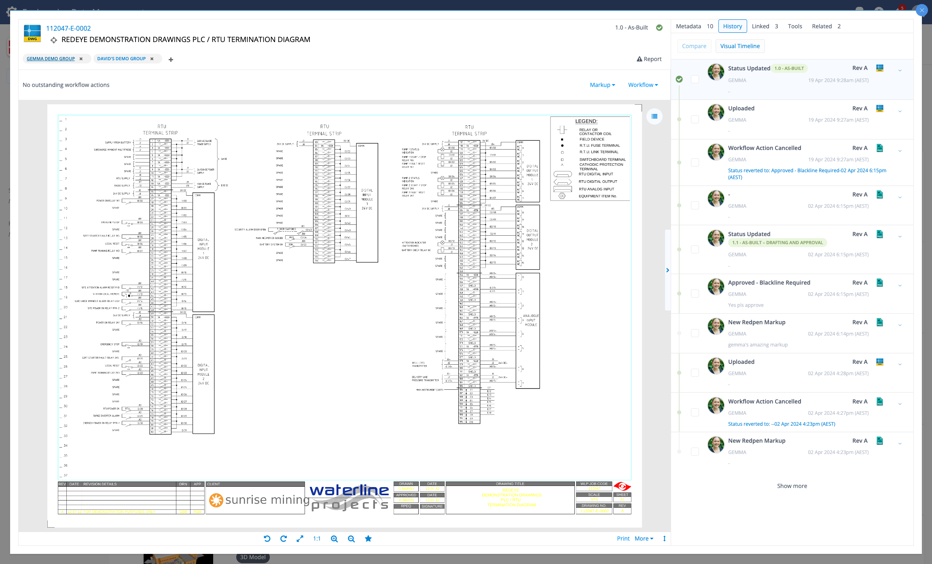Click the green As-Built verified badge
Viewport: 932px width, 564px height.
coord(659,27)
